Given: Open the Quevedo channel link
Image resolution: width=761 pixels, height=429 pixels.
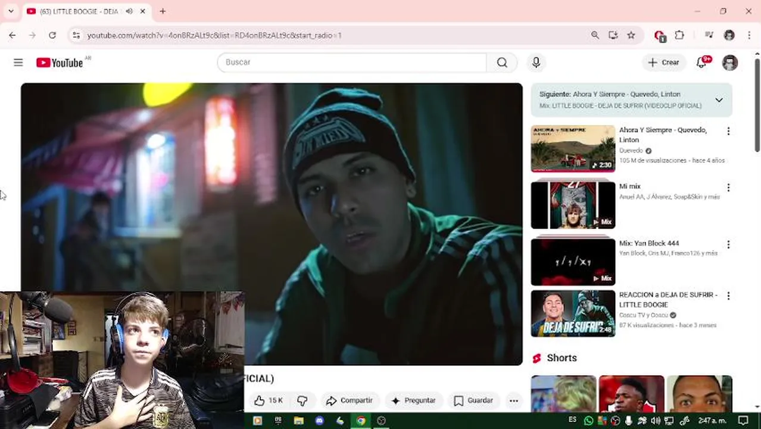Looking at the screenshot, I should (x=631, y=151).
